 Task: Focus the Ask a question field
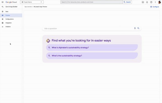click(x=91, y=28)
